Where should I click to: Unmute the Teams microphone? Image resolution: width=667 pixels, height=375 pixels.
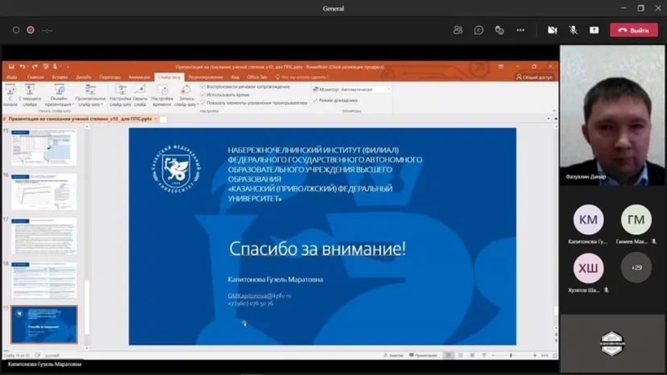coord(573,30)
